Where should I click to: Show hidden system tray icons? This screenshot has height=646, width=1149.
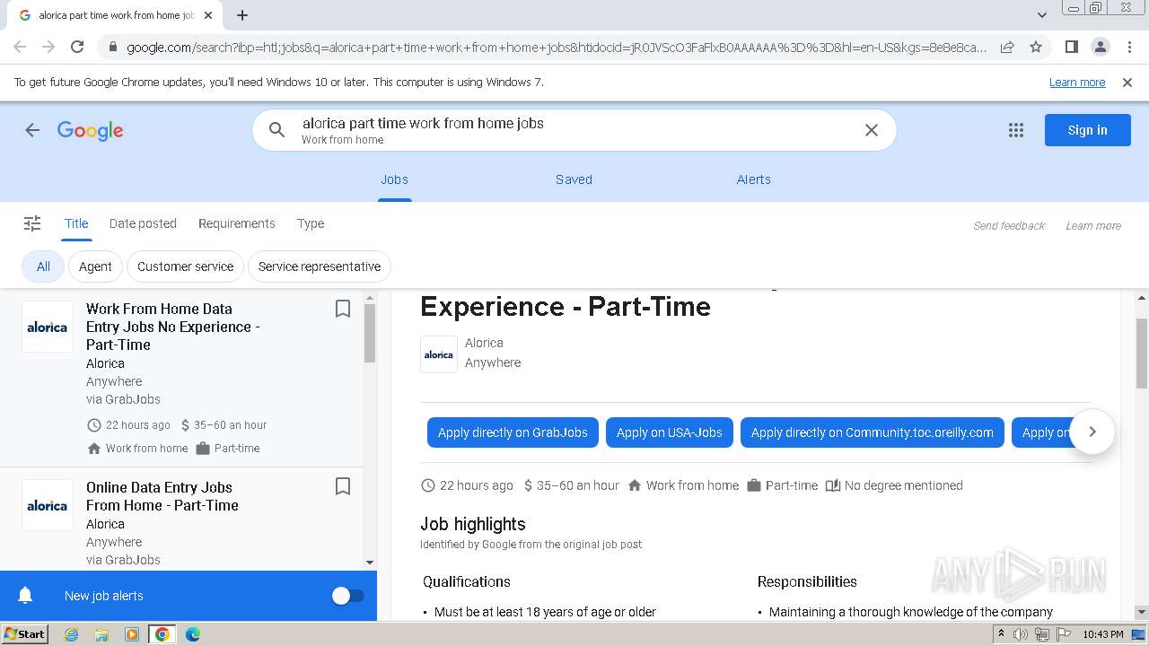(x=1001, y=634)
